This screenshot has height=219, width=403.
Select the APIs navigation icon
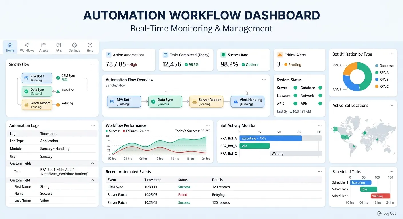(x=59, y=45)
